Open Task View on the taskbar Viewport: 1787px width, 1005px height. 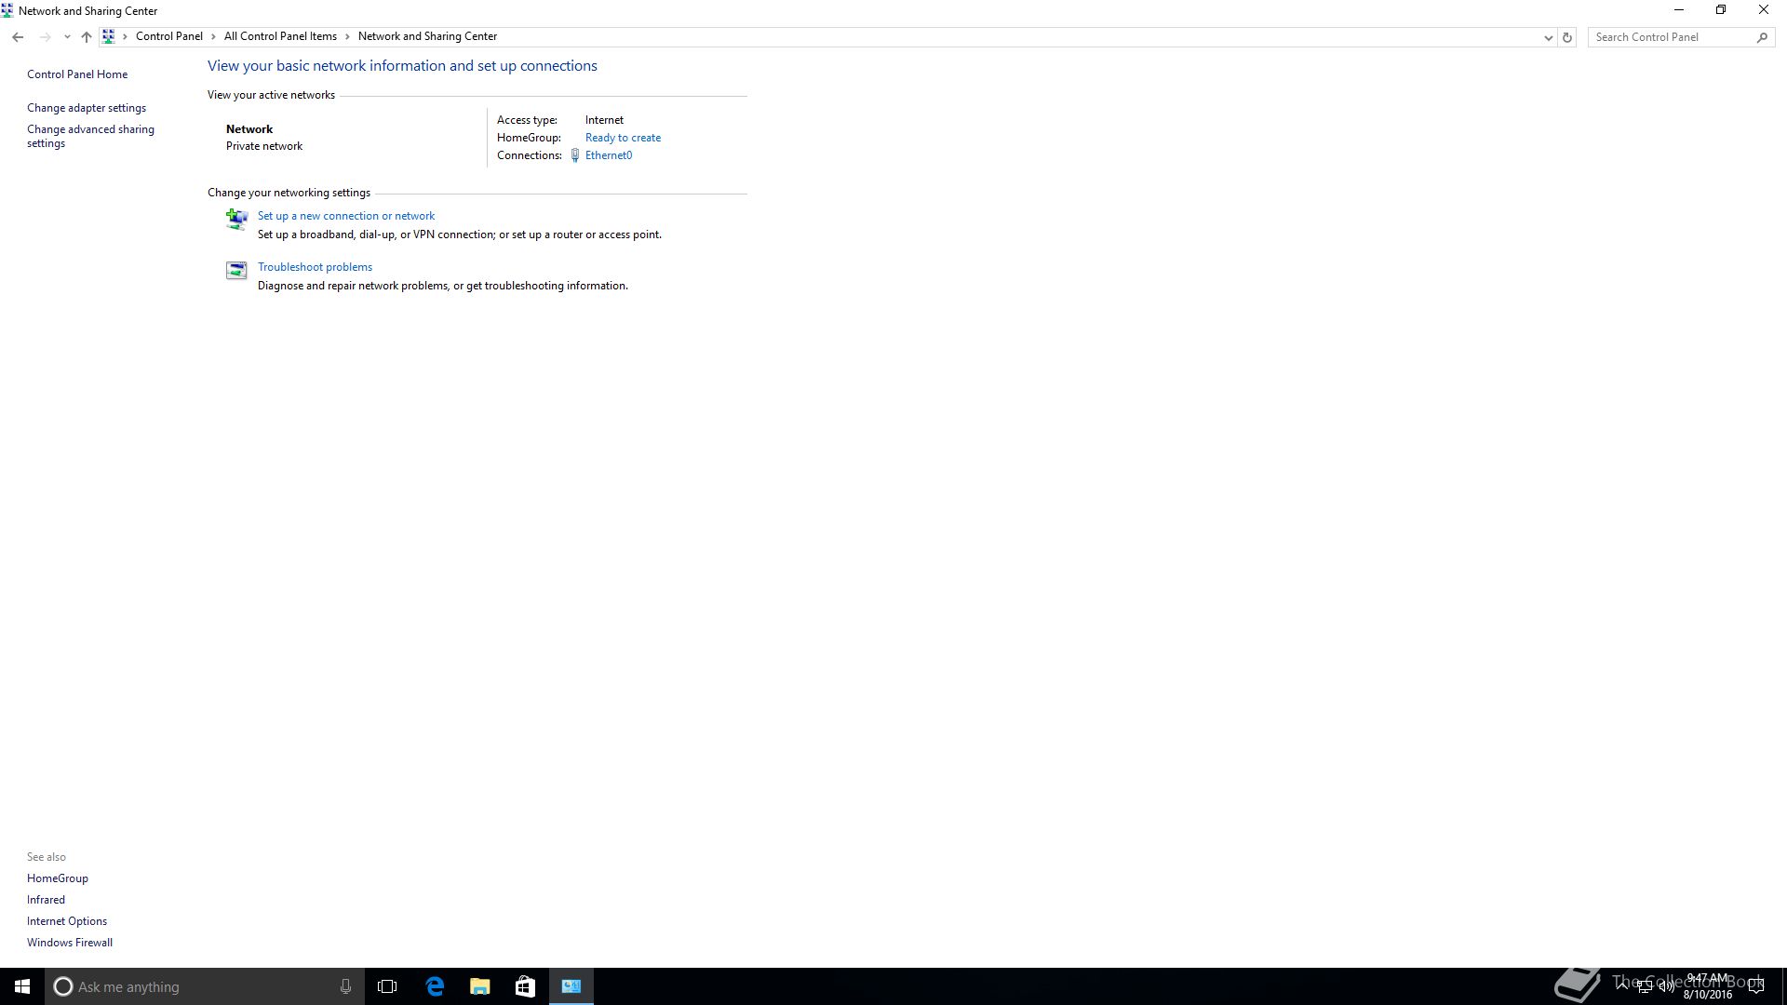pyautogui.click(x=387, y=986)
